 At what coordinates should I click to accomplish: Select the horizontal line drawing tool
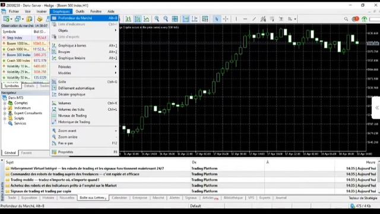[245, 19]
